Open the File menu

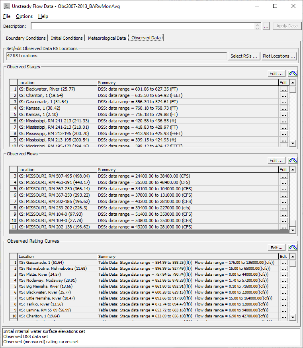[x=7, y=16]
